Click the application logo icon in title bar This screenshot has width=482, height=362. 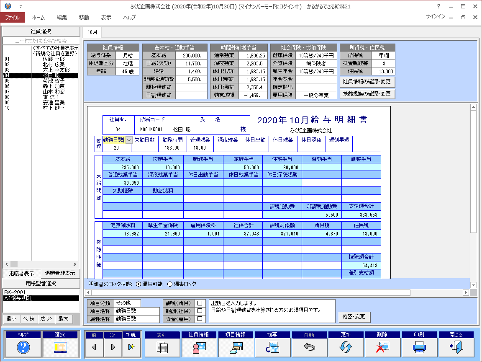tap(8, 6)
